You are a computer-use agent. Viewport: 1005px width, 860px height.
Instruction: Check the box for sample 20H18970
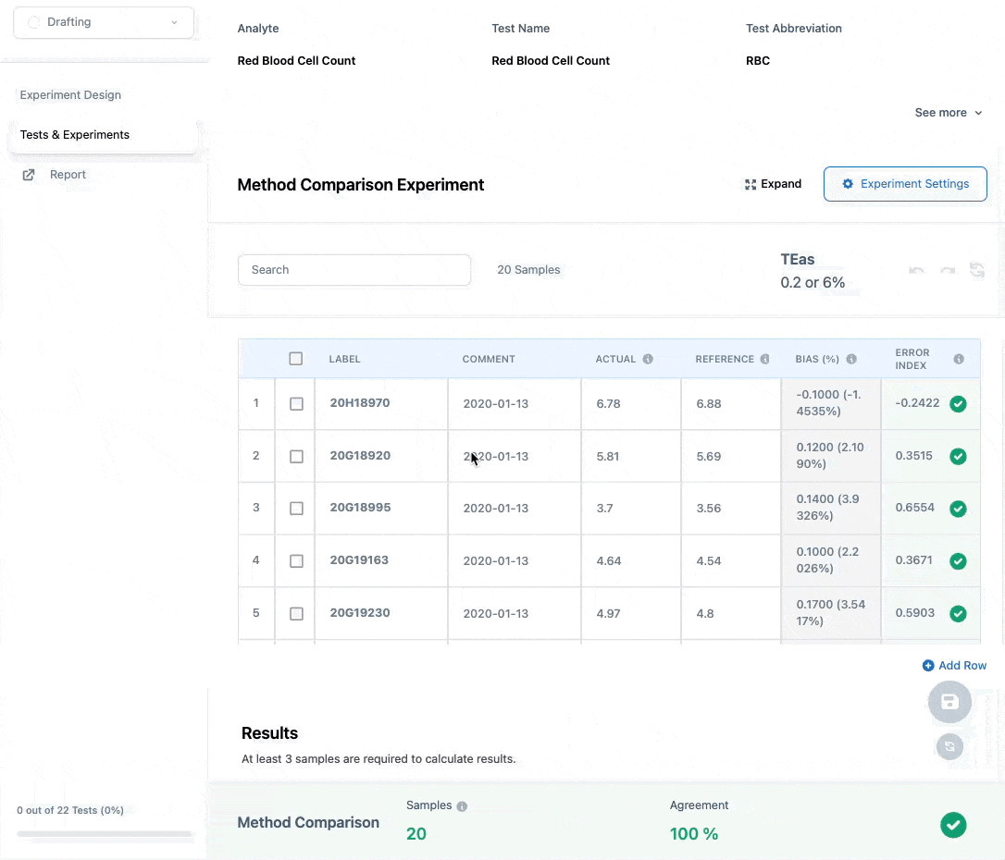point(296,404)
